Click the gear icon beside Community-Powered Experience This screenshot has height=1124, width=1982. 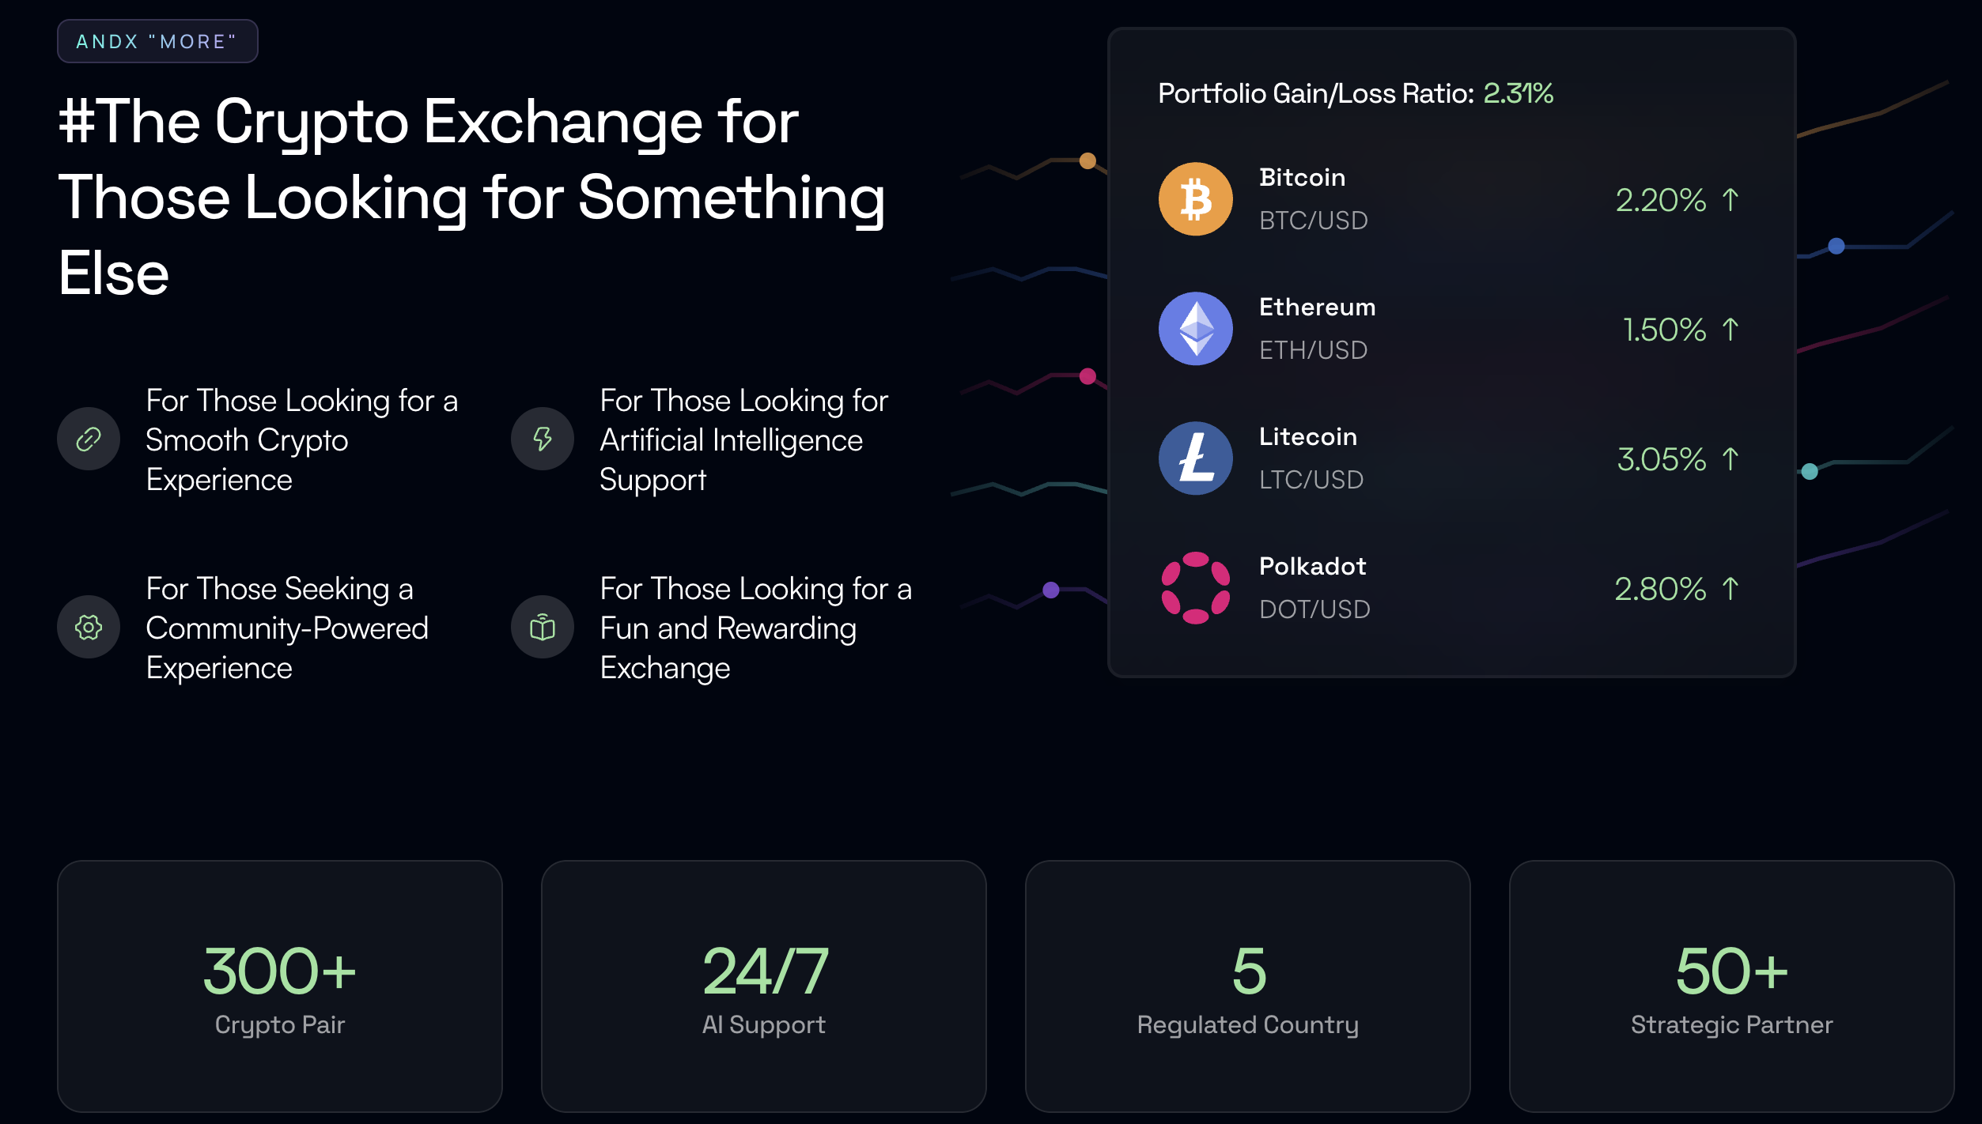click(x=89, y=627)
